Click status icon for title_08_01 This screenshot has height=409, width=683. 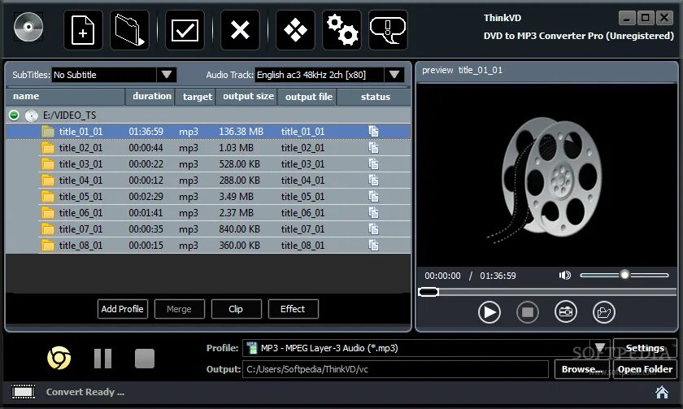373,246
